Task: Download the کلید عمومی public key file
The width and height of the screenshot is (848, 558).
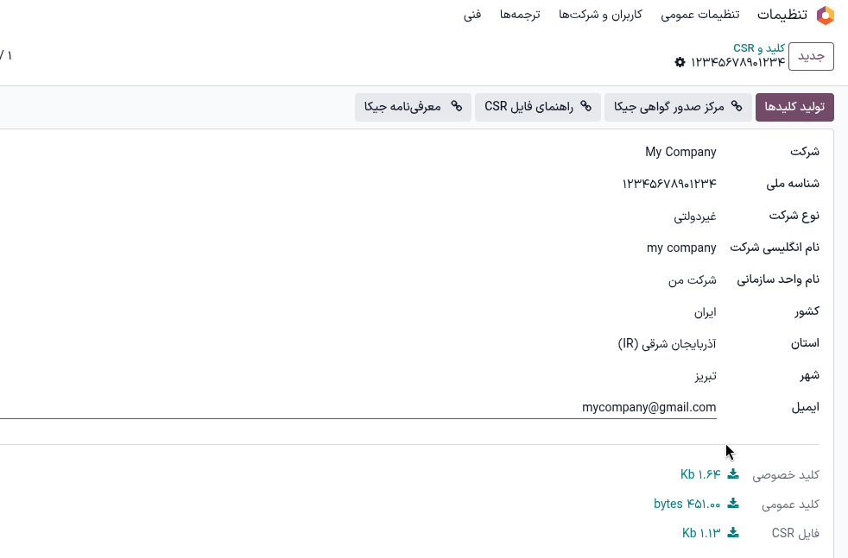Action: click(732, 504)
